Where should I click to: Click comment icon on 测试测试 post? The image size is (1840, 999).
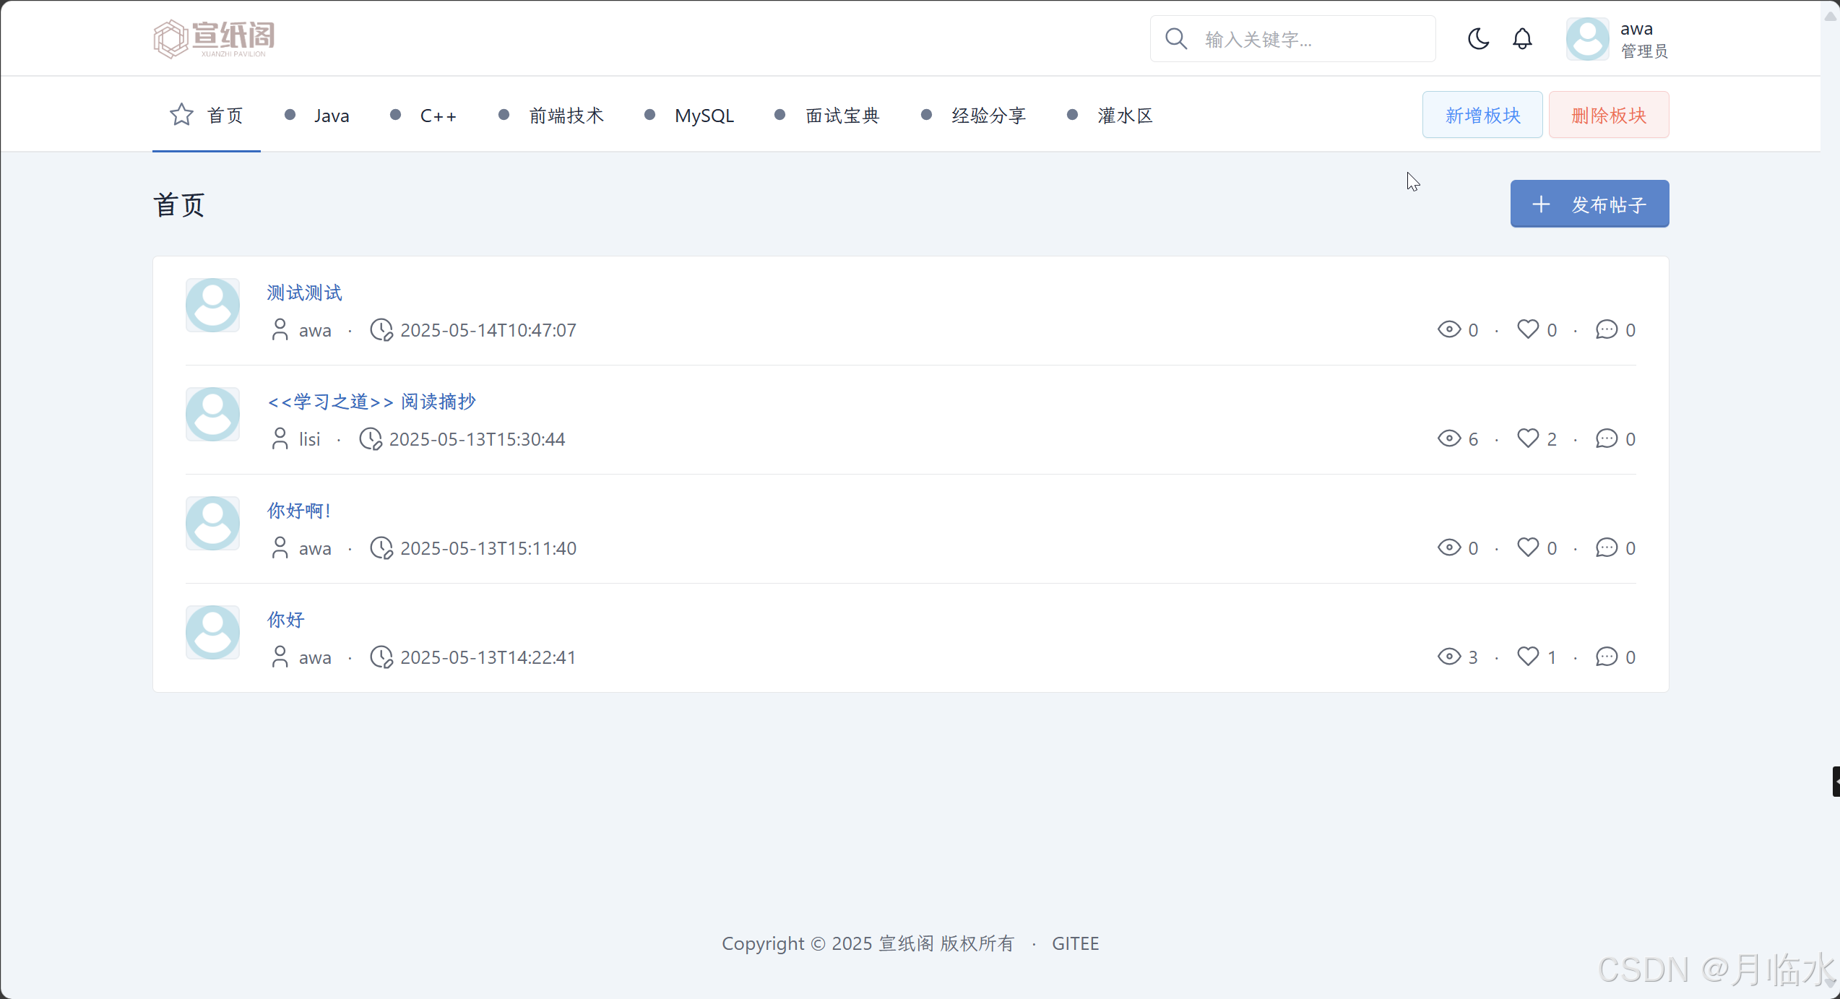coord(1607,329)
